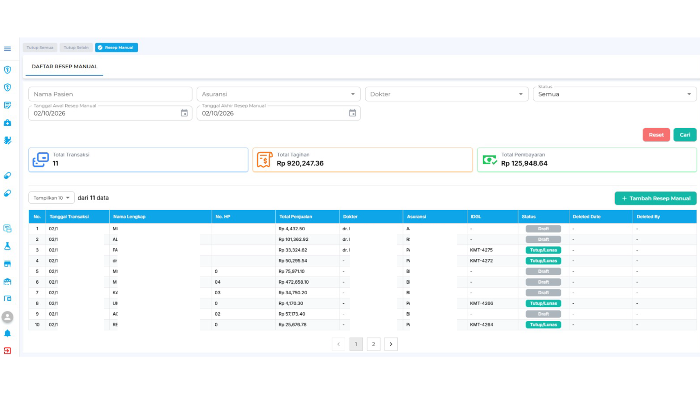Click the Tutup Semua tab button
Screen dimensions: 700x394
40,48
